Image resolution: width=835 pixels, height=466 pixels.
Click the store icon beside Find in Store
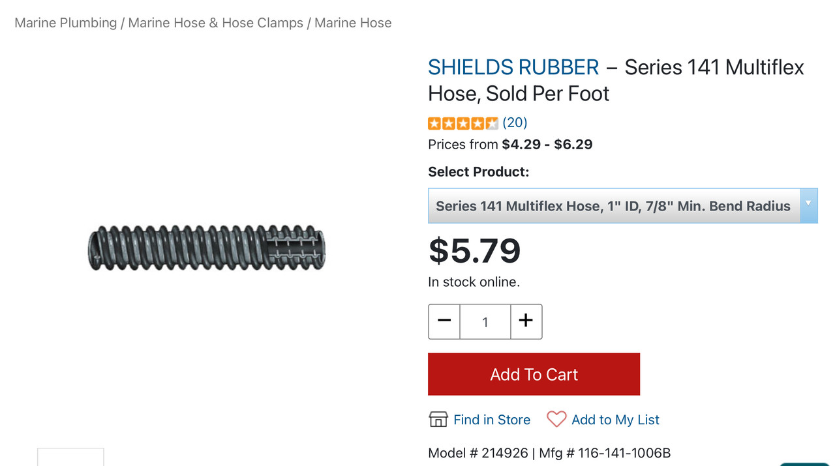[x=438, y=420]
